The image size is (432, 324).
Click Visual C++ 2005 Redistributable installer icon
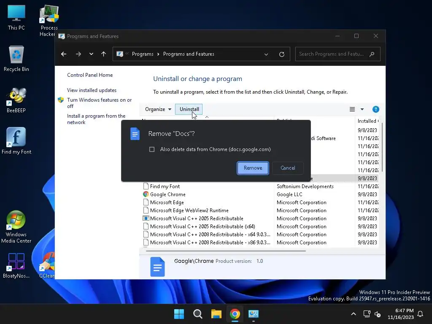pos(146,218)
